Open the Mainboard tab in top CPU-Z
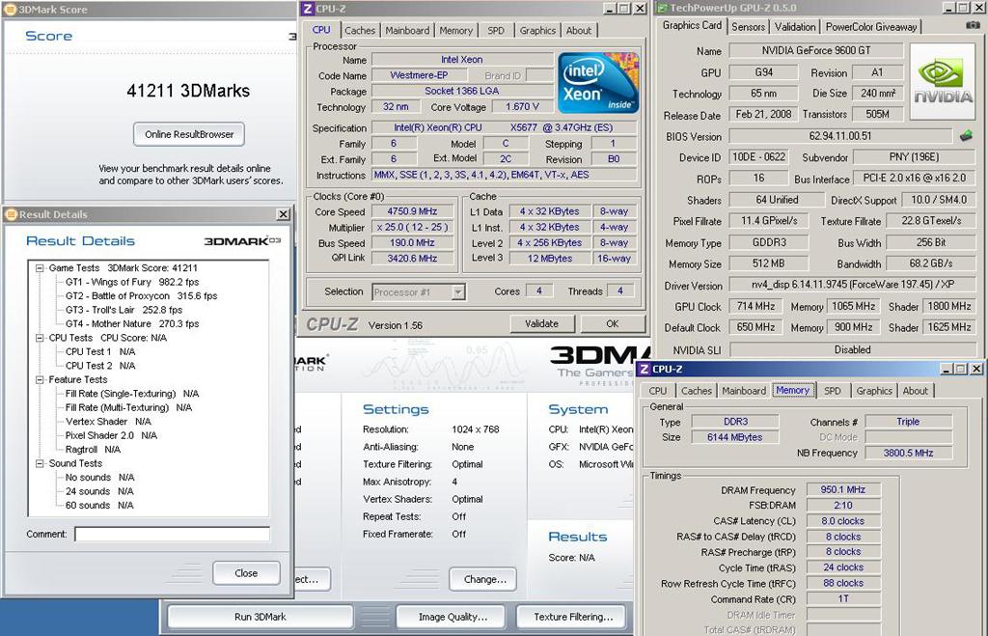 click(407, 30)
